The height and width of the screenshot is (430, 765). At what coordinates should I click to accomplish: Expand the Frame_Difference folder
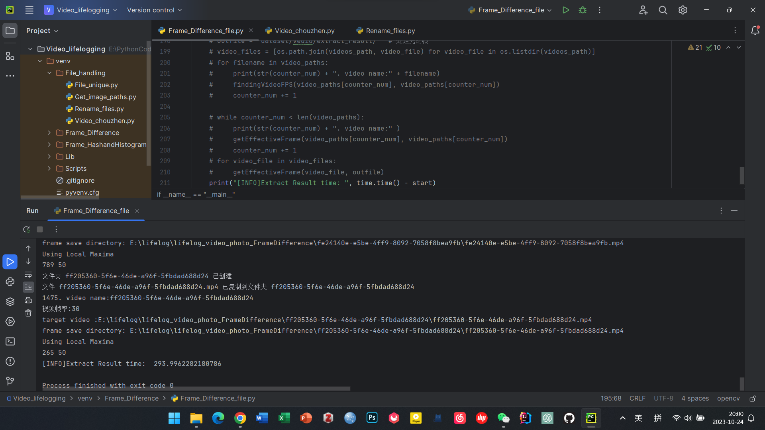point(49,133)
